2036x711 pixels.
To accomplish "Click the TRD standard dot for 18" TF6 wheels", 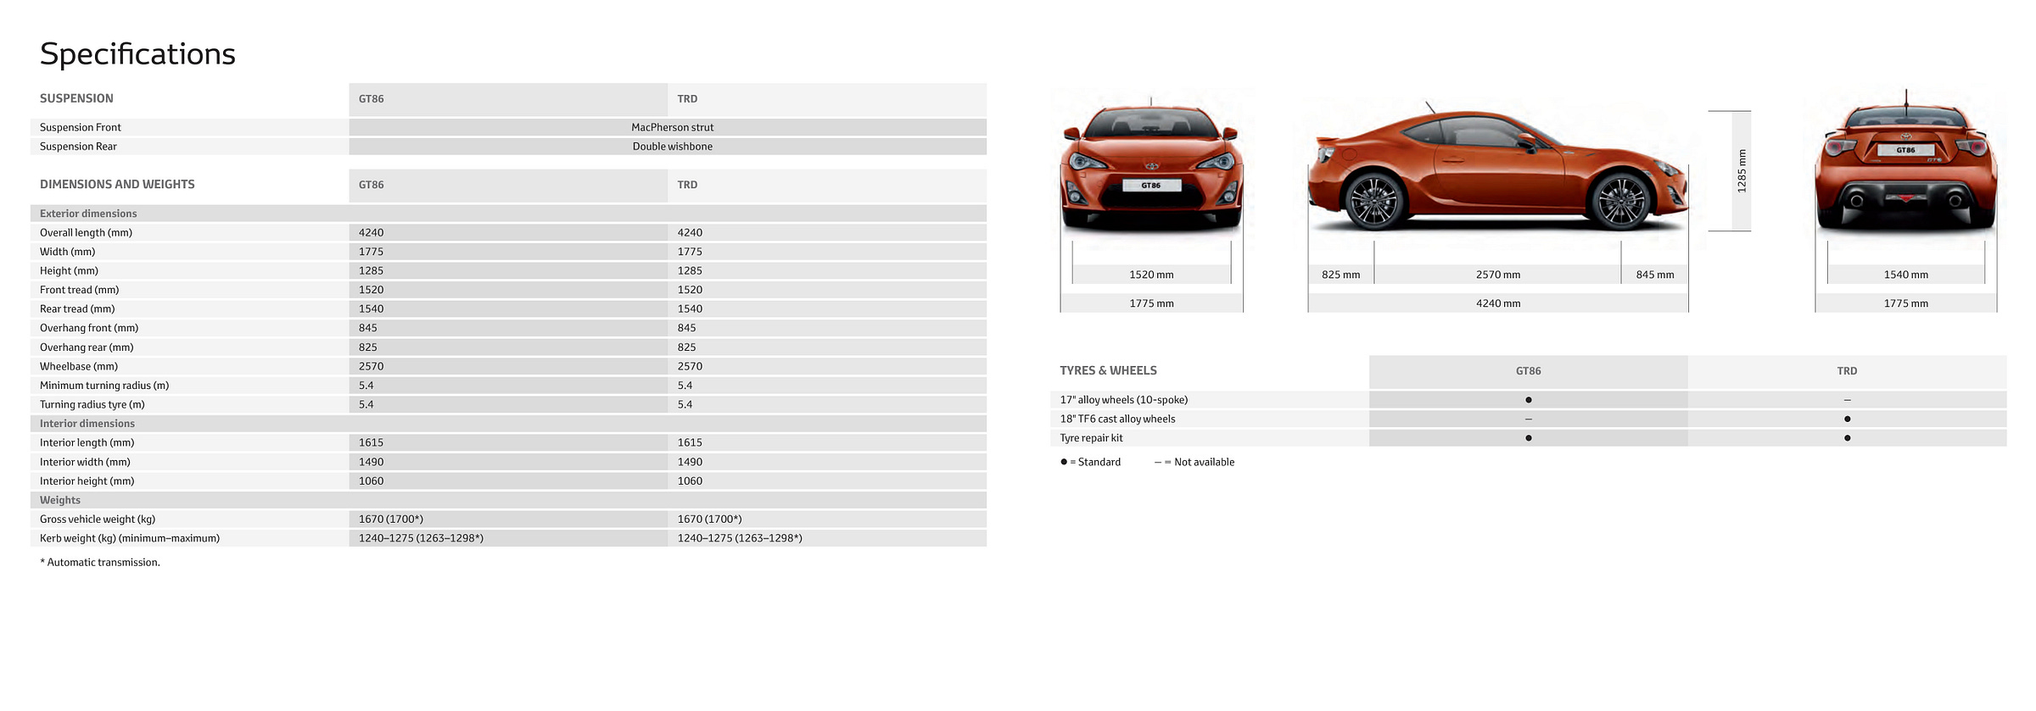I will click(x=1847, y=419).
